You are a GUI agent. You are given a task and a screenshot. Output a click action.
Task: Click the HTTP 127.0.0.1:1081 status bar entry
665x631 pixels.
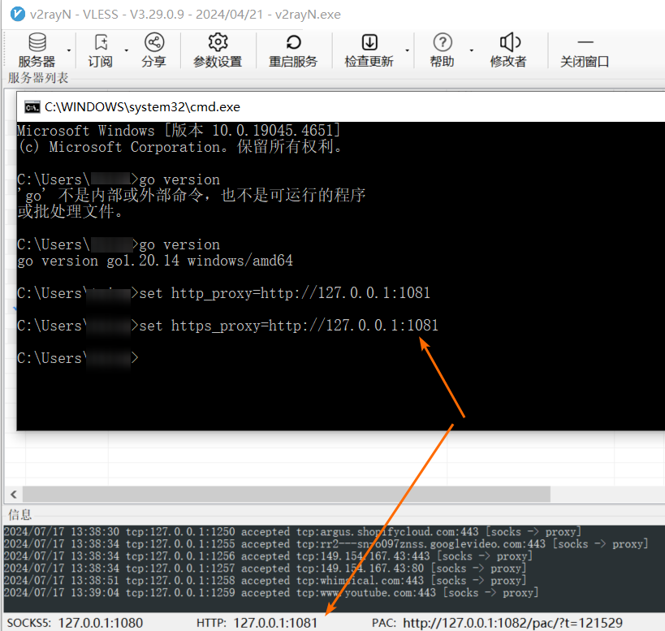257,622
